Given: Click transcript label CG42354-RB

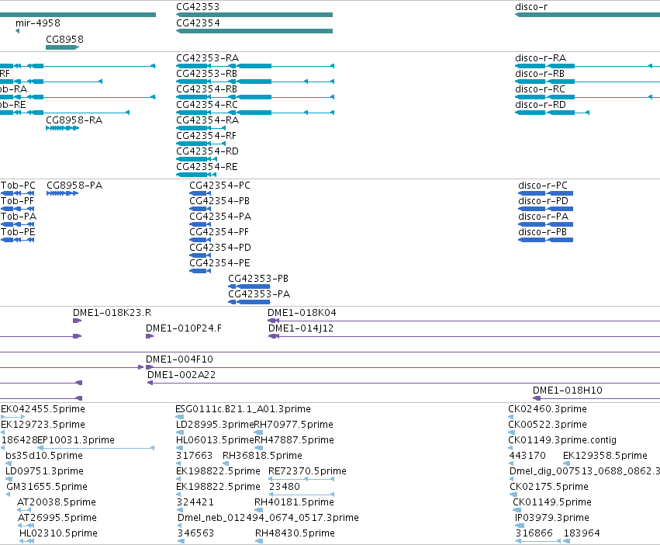Looking at the screenshot, I should [206, 89].
